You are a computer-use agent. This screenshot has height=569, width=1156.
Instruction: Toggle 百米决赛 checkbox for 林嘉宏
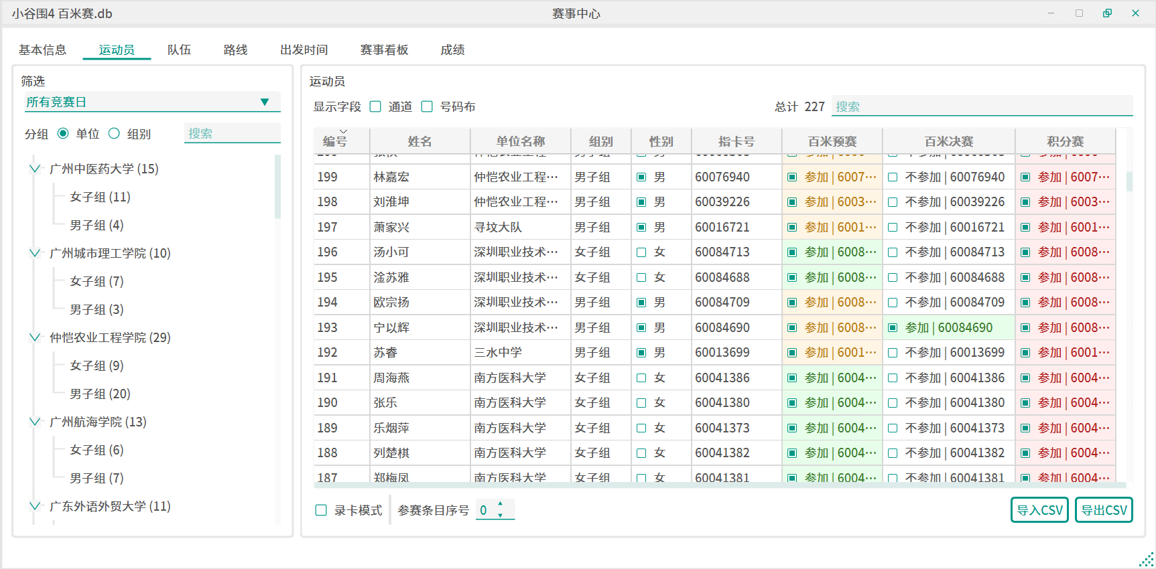pyautogui.click(x=893, y=177)
